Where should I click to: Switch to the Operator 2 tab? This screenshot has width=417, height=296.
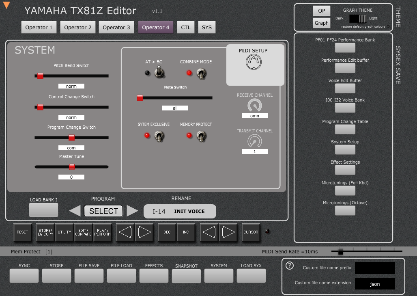[77, 27]
